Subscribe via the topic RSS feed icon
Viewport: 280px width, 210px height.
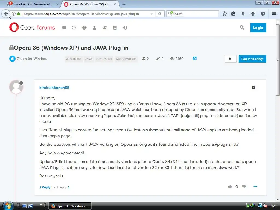pos(195,59)
